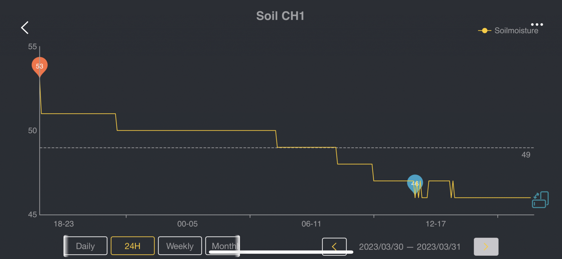562x259 pixels.
Task: Switch to the Daily view
Action: pos(85,246)
